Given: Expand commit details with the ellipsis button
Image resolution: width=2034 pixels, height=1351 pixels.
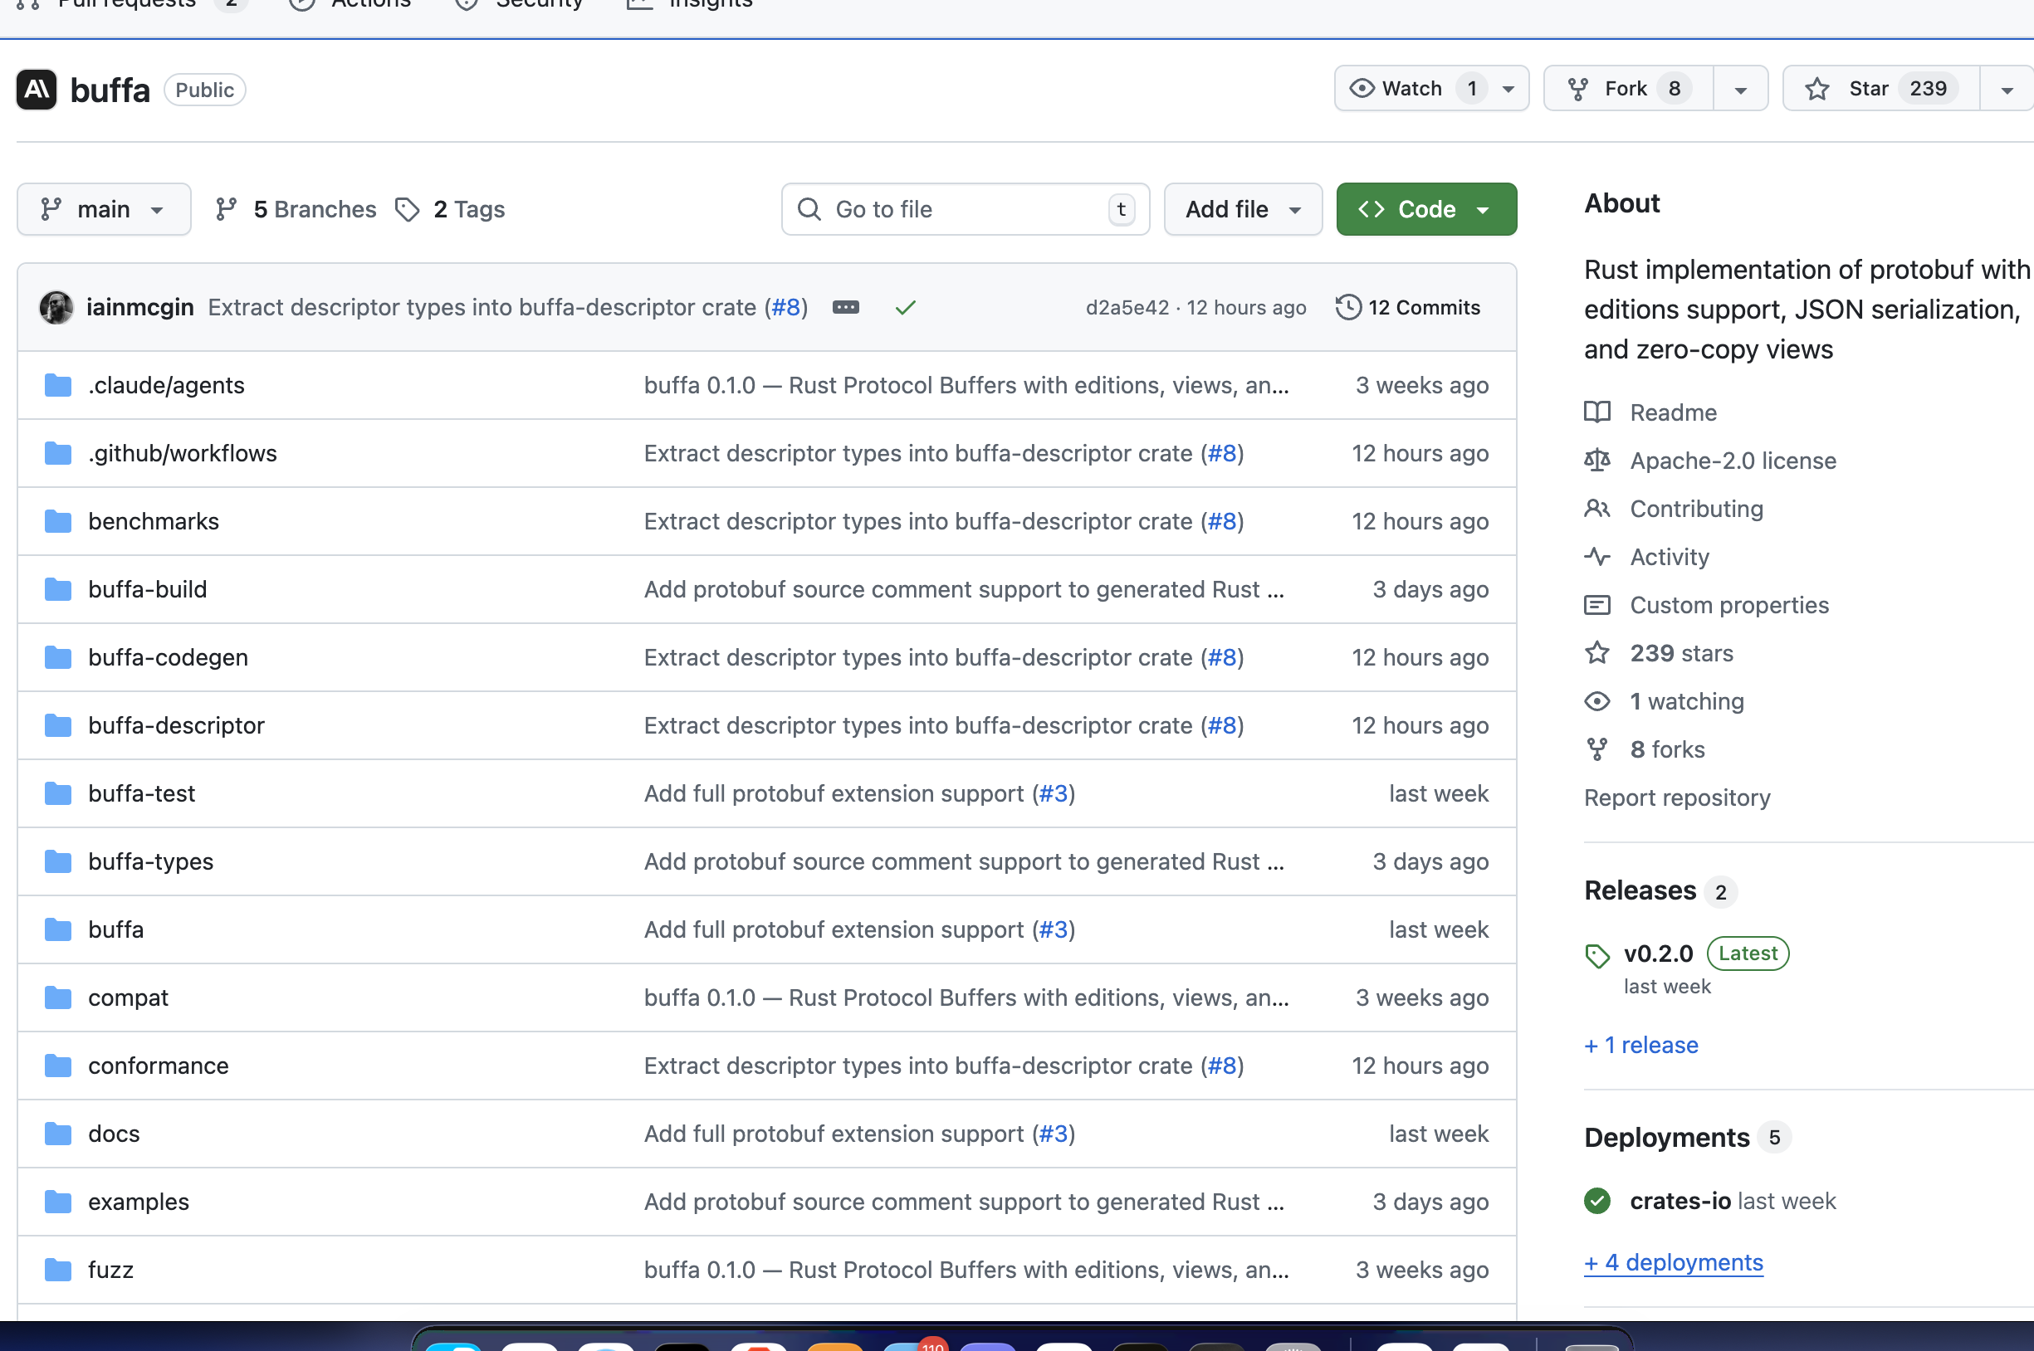Looking at the screenshot, I should tap(845, 308).
